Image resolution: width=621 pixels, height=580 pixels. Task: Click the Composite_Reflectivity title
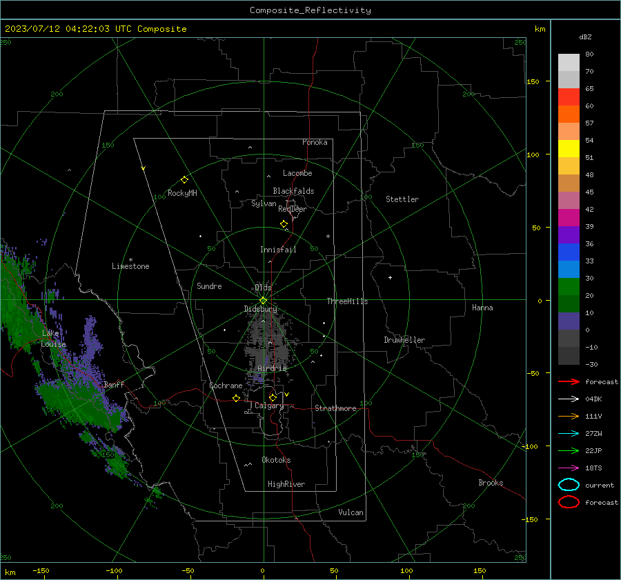tap(310, 10)
